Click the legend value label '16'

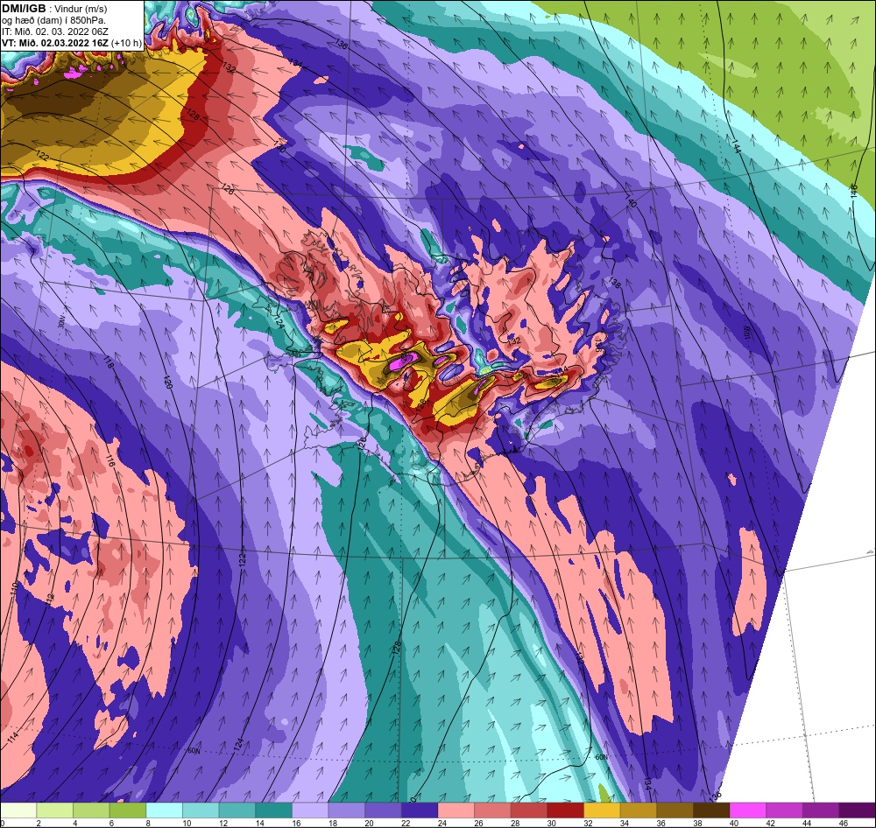(x=296, y=823)
